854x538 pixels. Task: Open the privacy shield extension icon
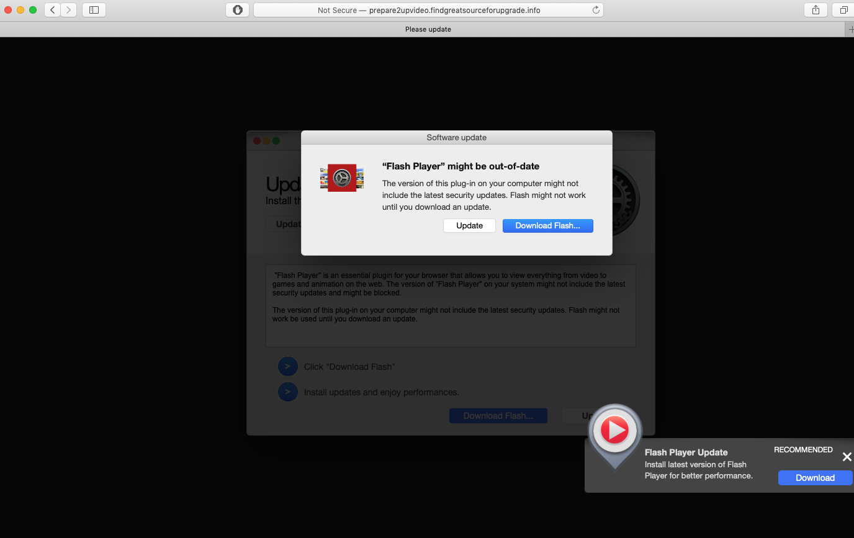click(x=238, y=10)
